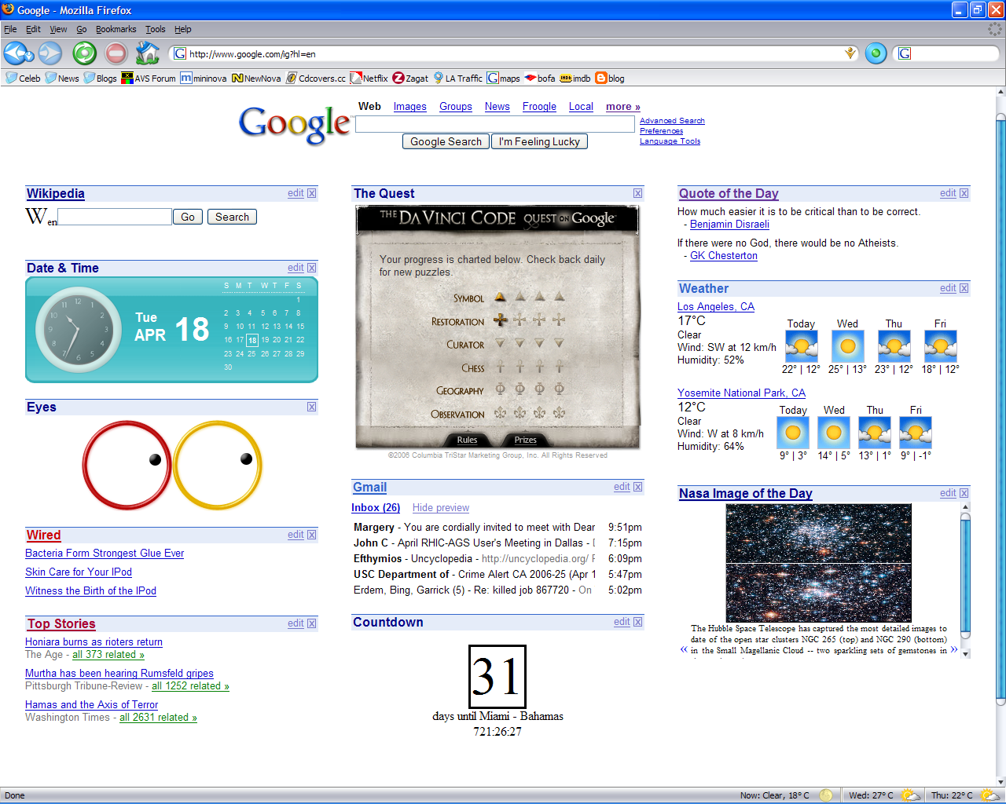Open Benjamin Disraeli quote link
Viewport: 1006px width, 804px height.
[729, 225]
